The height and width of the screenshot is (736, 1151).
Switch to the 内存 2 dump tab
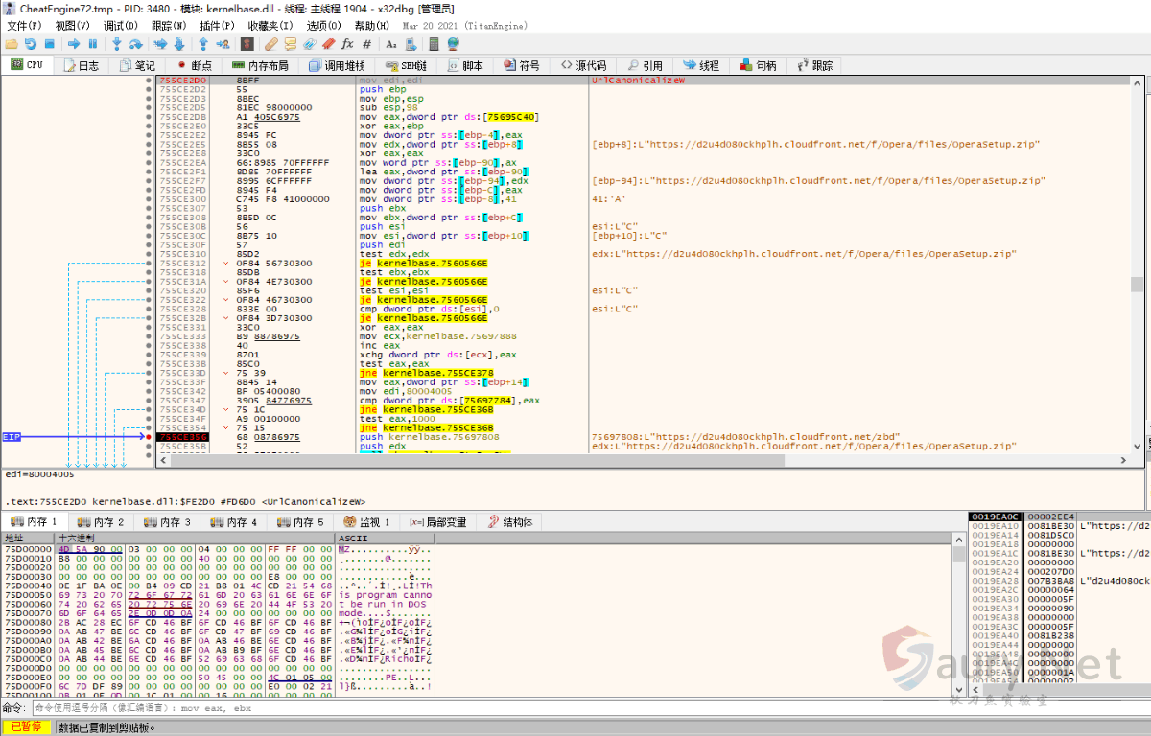click(x=101, y=522)
